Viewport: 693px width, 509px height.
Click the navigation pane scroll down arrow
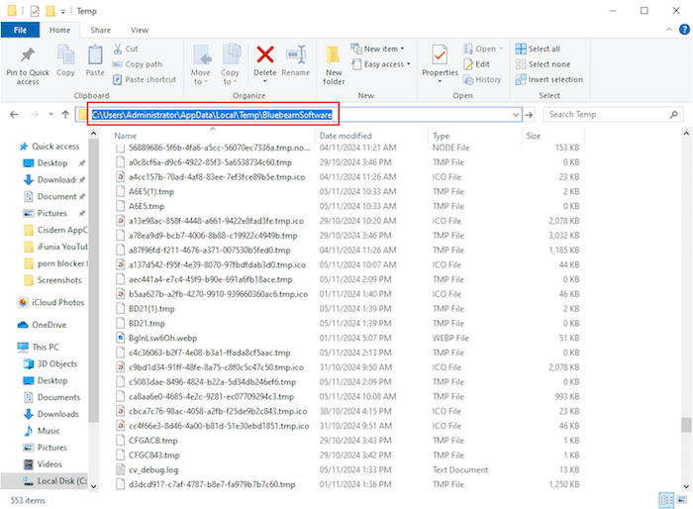tap(93, 486)
